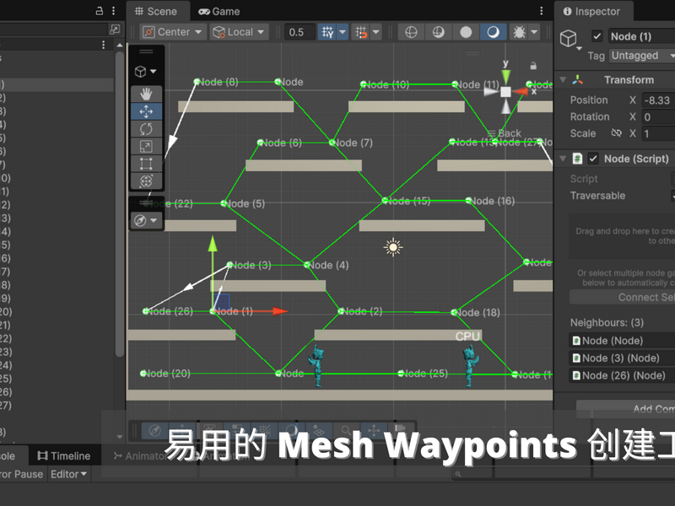The width and height of the screenshot is (675, 506).
Task: Toggle the scale proportions link icon
Action: [x=616, y=133]
